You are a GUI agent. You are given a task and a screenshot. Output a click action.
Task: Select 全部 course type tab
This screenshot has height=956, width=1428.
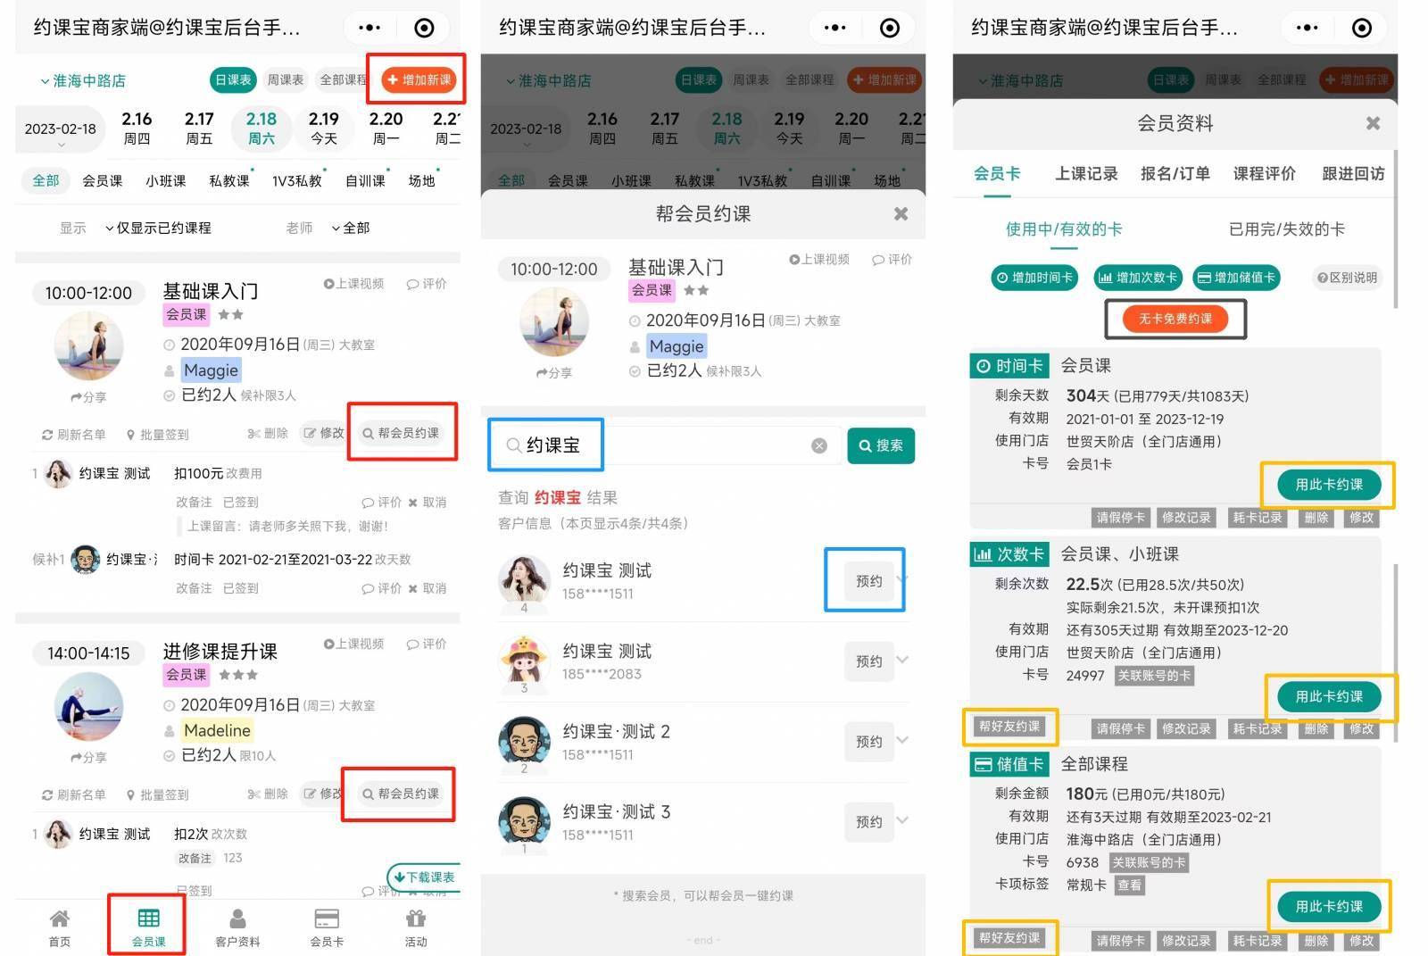coord(46,180)
